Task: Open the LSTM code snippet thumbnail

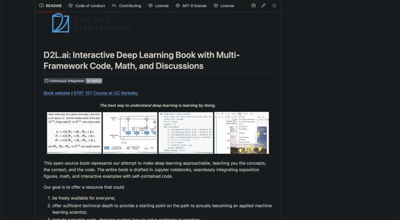Action: coord(186,133)
